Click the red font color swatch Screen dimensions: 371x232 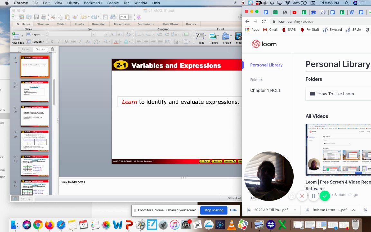[116, 42]
